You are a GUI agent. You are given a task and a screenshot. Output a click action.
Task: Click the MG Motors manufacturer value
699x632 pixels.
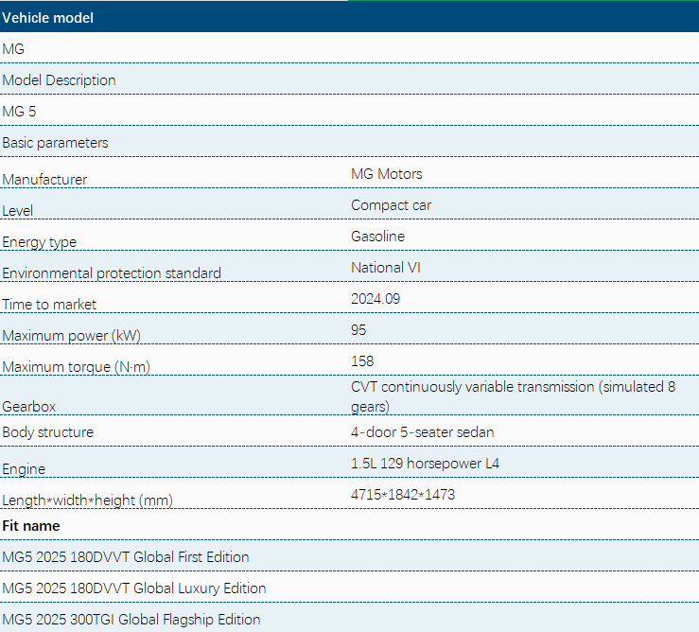[386, 174]
